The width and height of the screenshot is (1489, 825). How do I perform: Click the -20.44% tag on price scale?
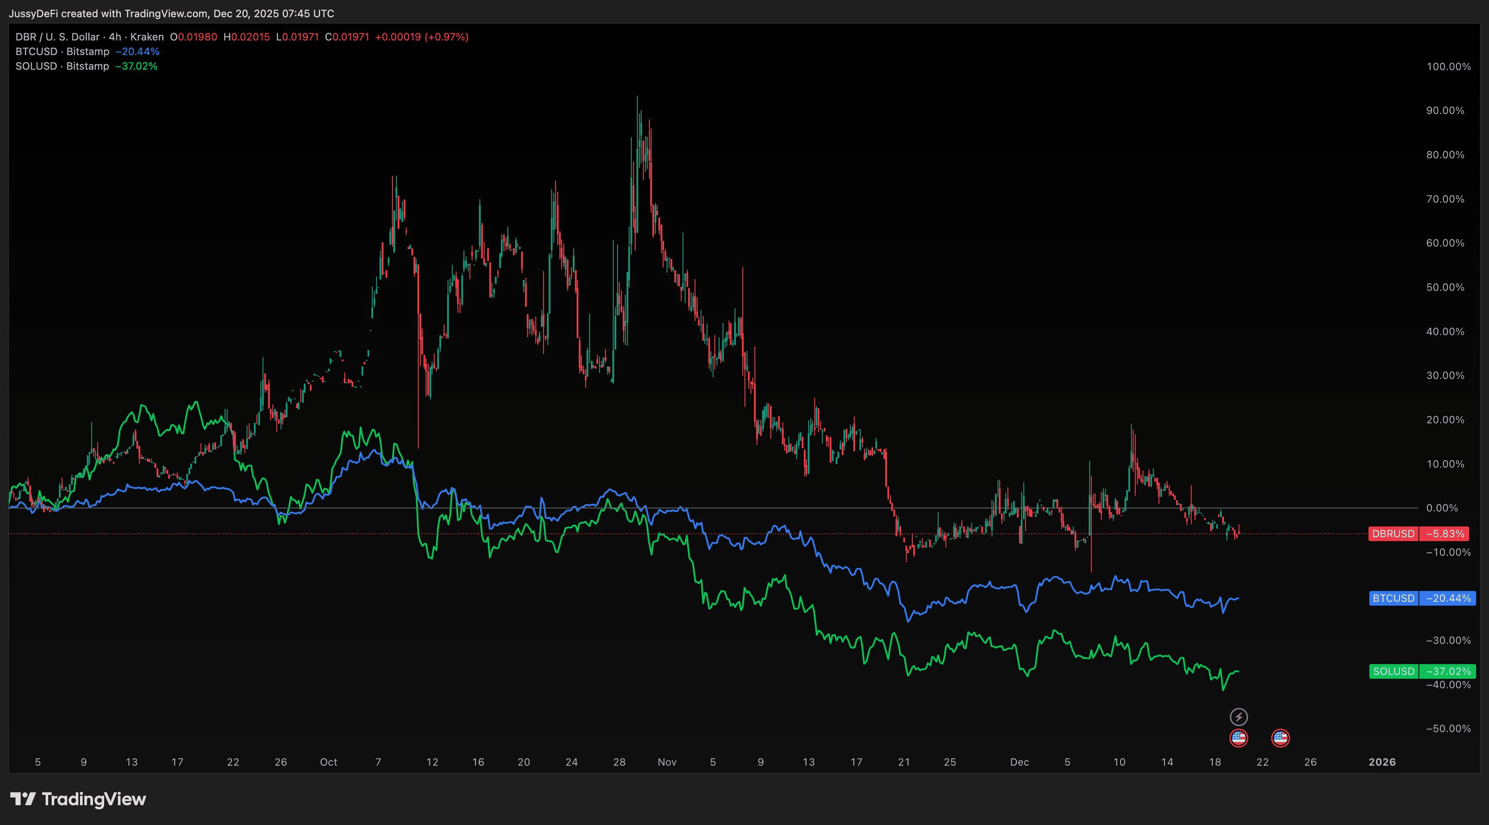pos(1447,598)
